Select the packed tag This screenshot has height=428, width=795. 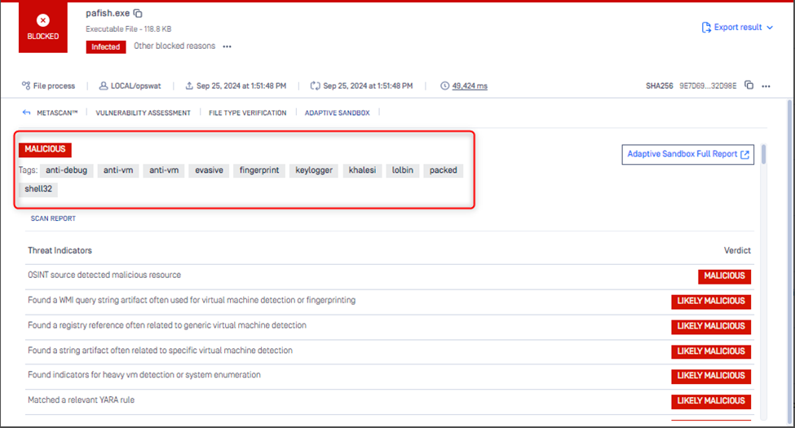coord(443,170)
